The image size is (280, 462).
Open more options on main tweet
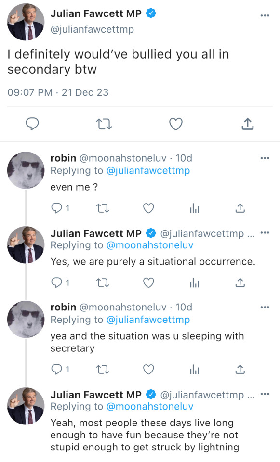coord(265,15)
